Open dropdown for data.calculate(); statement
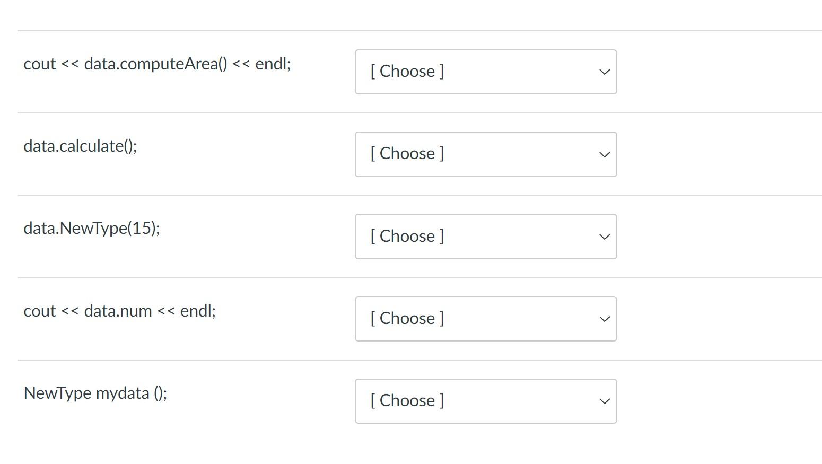The height and width of the screenshot is (464, 822). (486, 154)
